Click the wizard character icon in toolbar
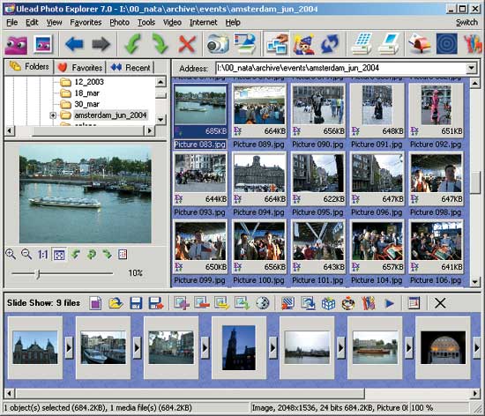Screen dimensions: 485x416 (303, 44)
